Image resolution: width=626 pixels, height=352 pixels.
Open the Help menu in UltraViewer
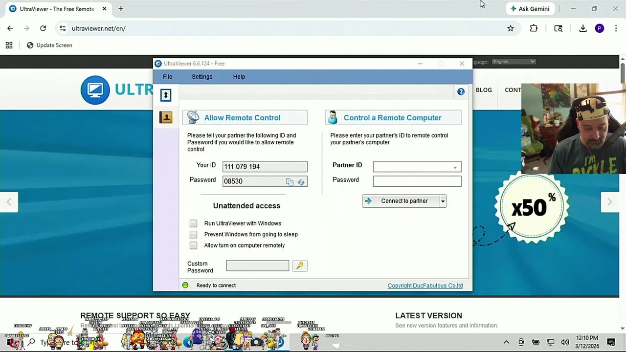[239, 77]
